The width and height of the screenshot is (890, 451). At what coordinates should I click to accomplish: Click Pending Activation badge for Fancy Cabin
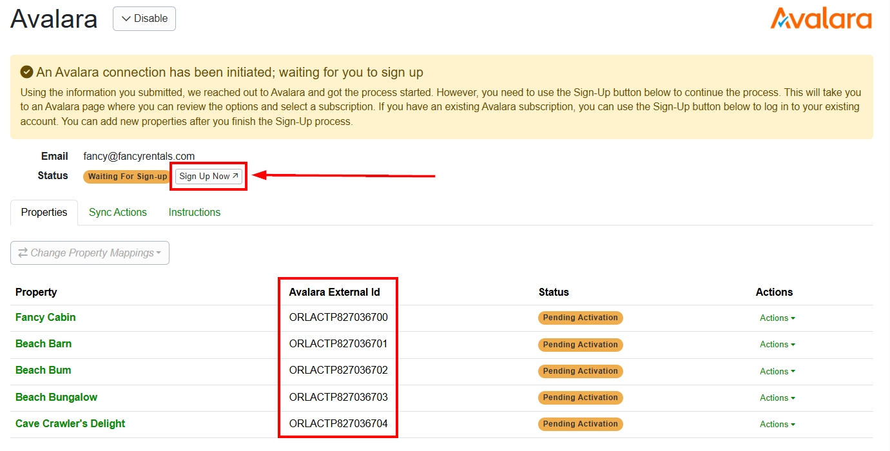click(x=580, y=318)
